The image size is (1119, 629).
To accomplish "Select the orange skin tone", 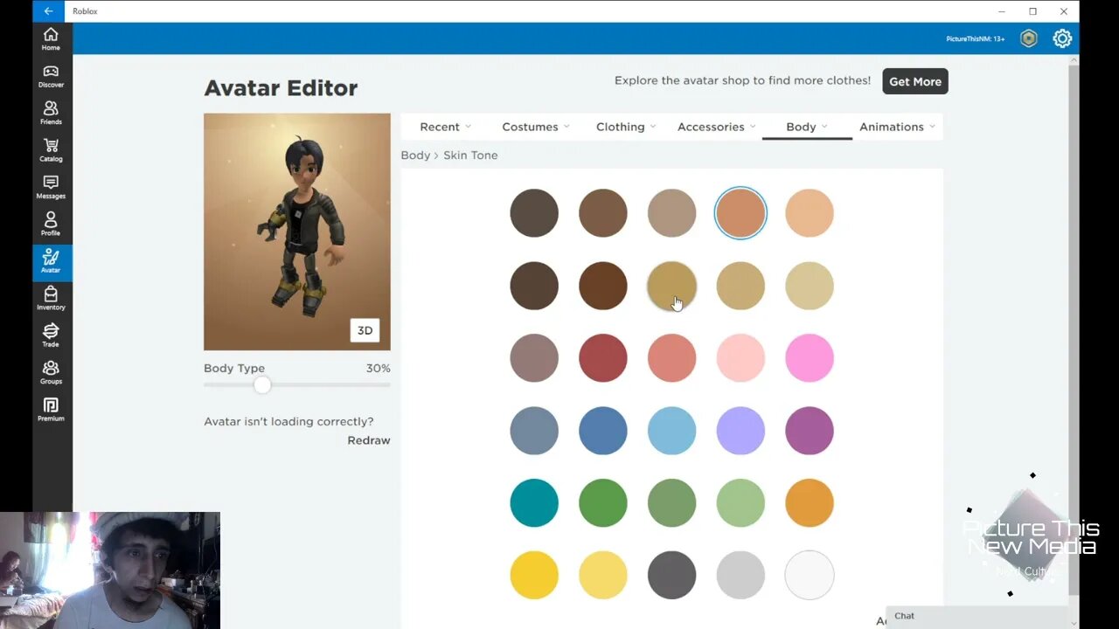I will point(810,503).
